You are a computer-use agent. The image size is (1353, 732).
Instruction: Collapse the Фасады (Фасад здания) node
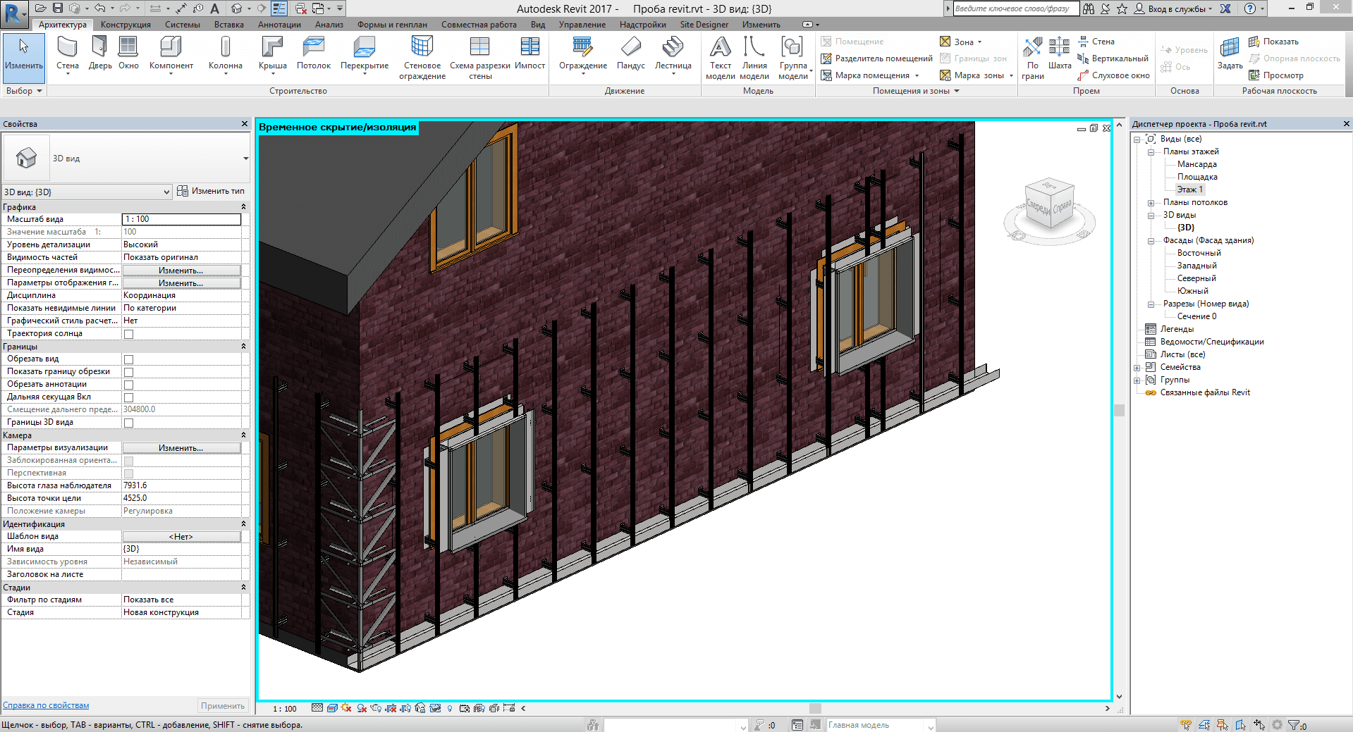click(1151, 241)
